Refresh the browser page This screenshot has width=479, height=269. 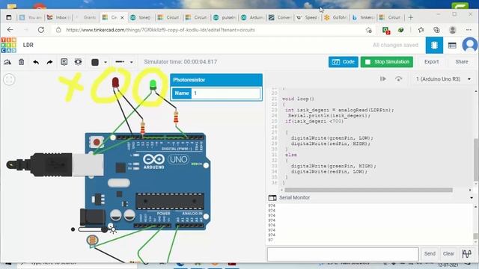pos(41,30)
